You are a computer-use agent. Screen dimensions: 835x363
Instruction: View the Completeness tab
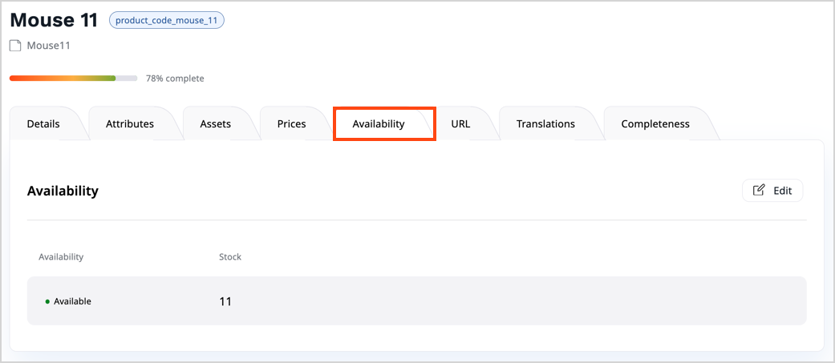[655, 124]
